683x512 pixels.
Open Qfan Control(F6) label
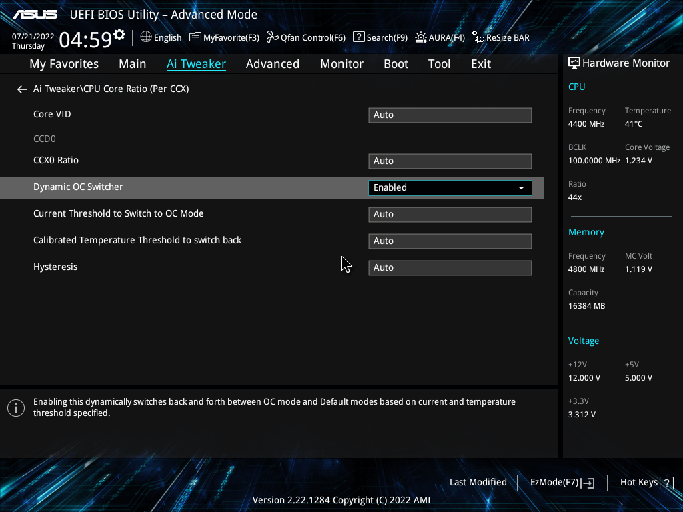[313, 38]
